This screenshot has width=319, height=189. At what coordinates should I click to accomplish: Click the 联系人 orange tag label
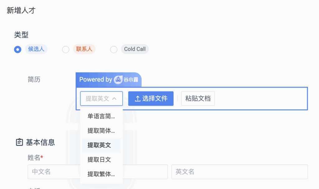pyautogui.click(x=84, y=49)
